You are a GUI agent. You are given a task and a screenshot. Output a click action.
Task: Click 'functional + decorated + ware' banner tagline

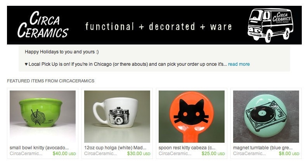(158, 27)
